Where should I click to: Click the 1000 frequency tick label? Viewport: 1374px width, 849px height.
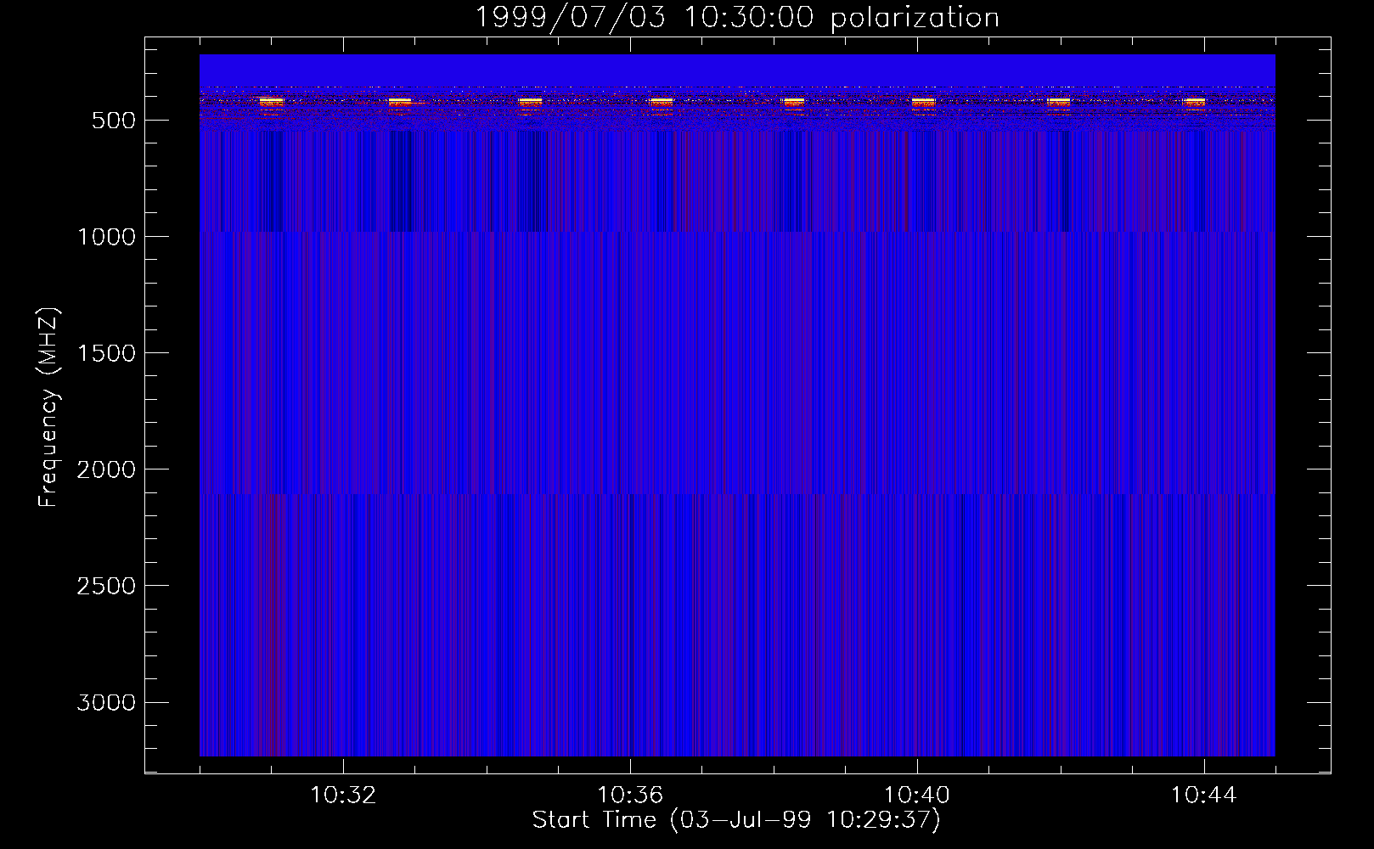pyautogui.click(x=106, y=237)
